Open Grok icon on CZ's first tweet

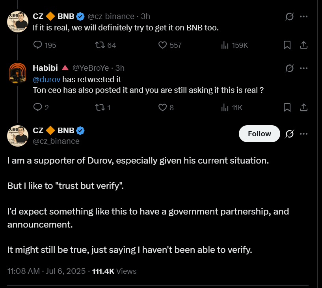tap(290, 17)
